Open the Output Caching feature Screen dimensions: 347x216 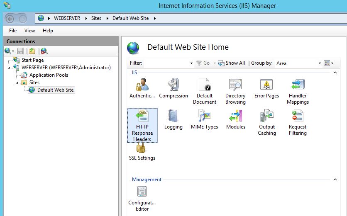(x=266, y=122)
